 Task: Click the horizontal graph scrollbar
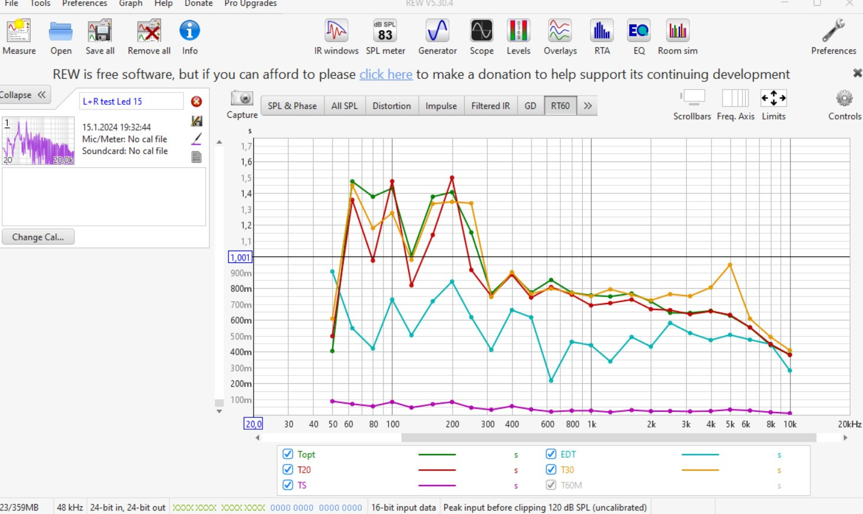(608, 438)
